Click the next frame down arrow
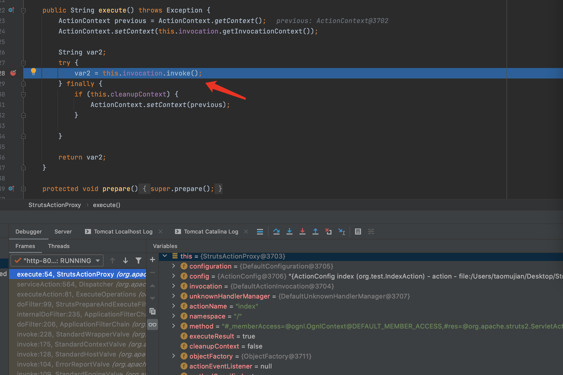 (125, 261)
